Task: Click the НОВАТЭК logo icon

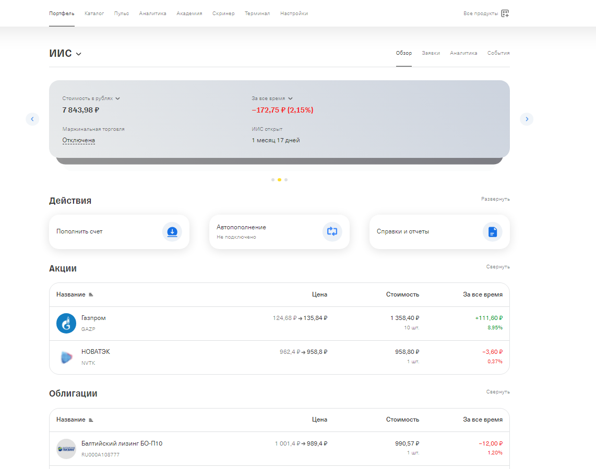Action: (66, 357)
